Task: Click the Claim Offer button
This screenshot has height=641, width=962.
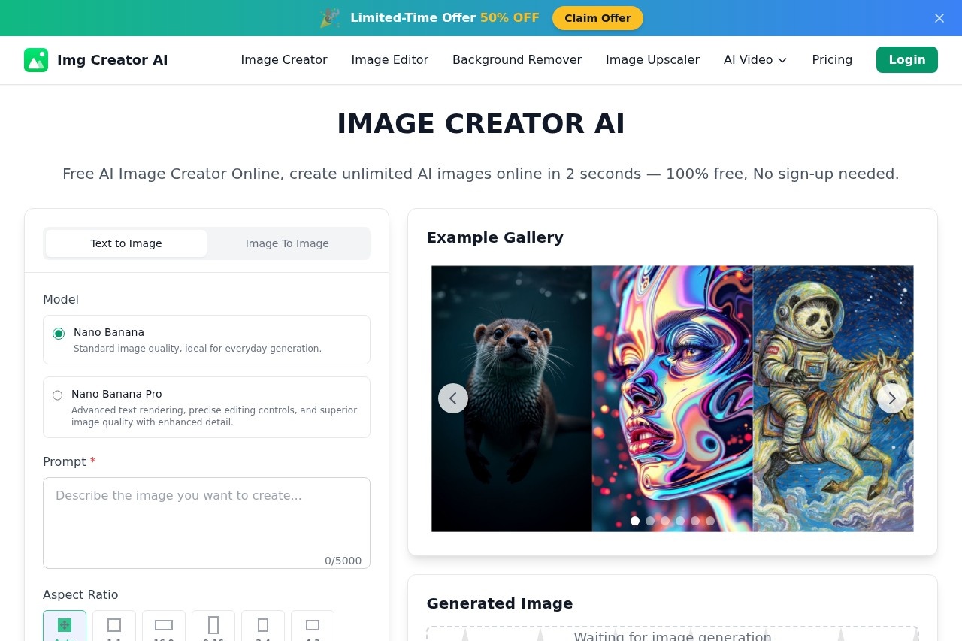Action: pos(597,17)
